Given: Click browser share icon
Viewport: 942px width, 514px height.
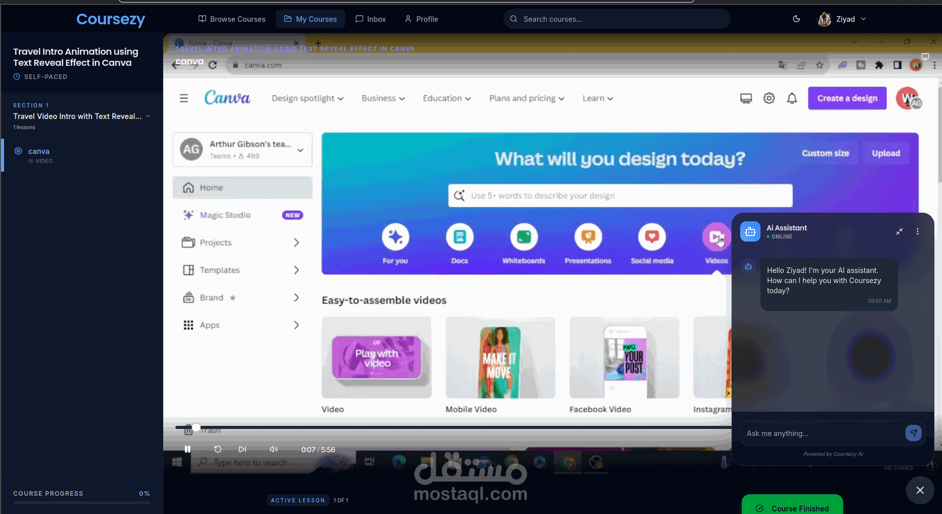Looking at the screenshot, I should click(801, 65).
